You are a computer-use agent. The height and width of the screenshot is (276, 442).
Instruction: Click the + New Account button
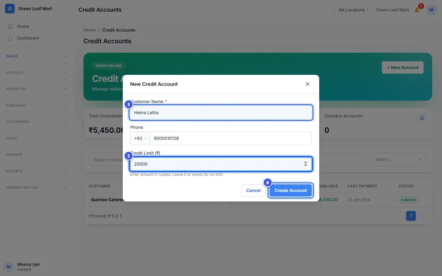pyautogui.click(x=403, y=67)
